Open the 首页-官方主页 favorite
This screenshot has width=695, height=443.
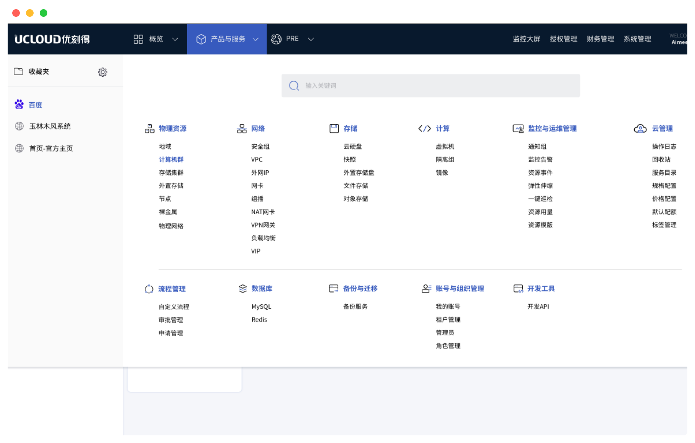tap(51, 148)
